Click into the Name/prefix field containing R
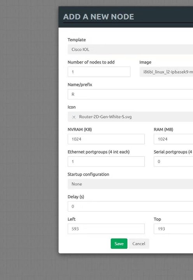This screenshot has height=280, width=193. pyautogui.click(x=130, y=94)
